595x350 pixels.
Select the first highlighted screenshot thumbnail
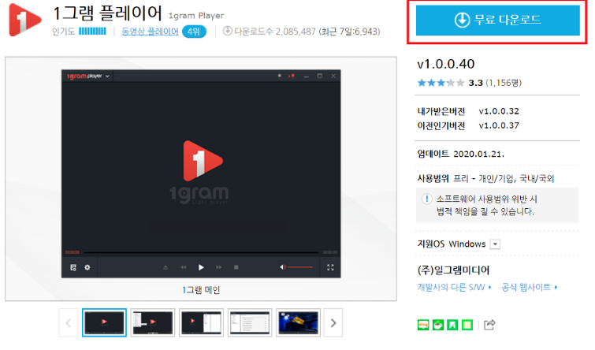pyautogui.click(x=104, y=322)
